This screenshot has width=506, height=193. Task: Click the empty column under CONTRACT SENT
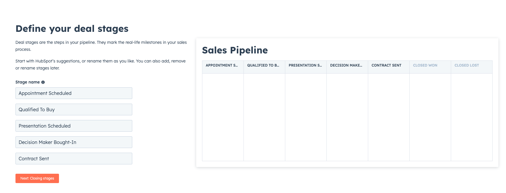pyautogui.click(x=388, y=117)
